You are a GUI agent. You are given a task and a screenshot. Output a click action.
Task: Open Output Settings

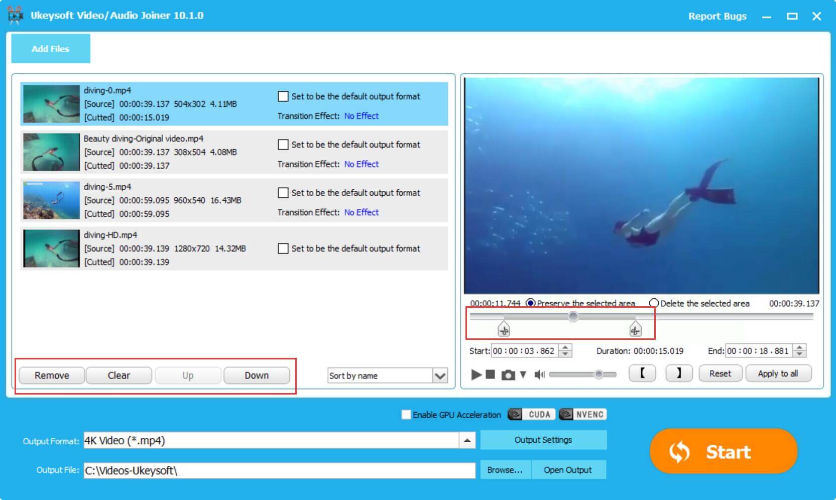(543, 440)
